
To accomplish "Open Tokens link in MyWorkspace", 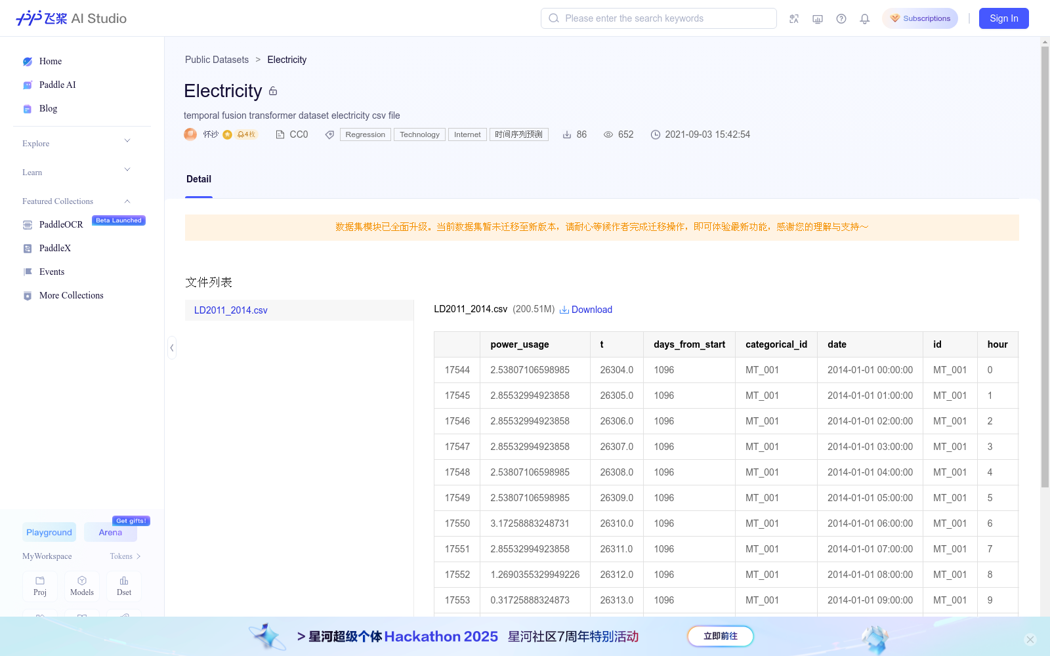I will point(125,556).
